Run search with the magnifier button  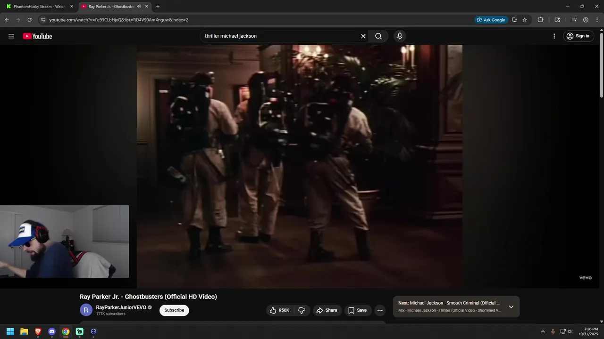coord(378,36)
